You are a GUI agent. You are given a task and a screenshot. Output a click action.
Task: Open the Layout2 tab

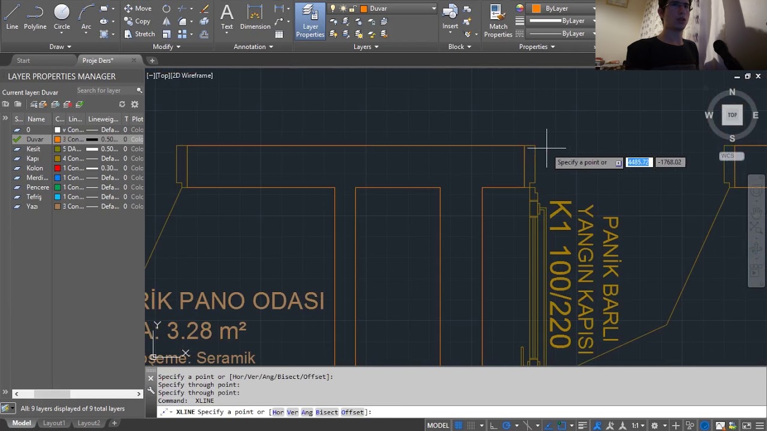point(89,423)
